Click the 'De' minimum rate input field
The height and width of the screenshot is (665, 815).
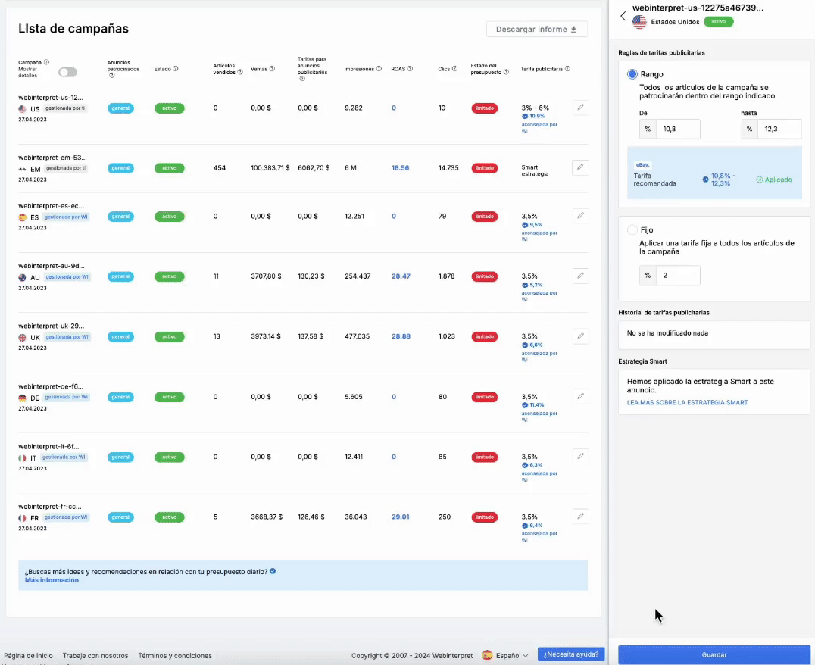click(x=677, y=129)
